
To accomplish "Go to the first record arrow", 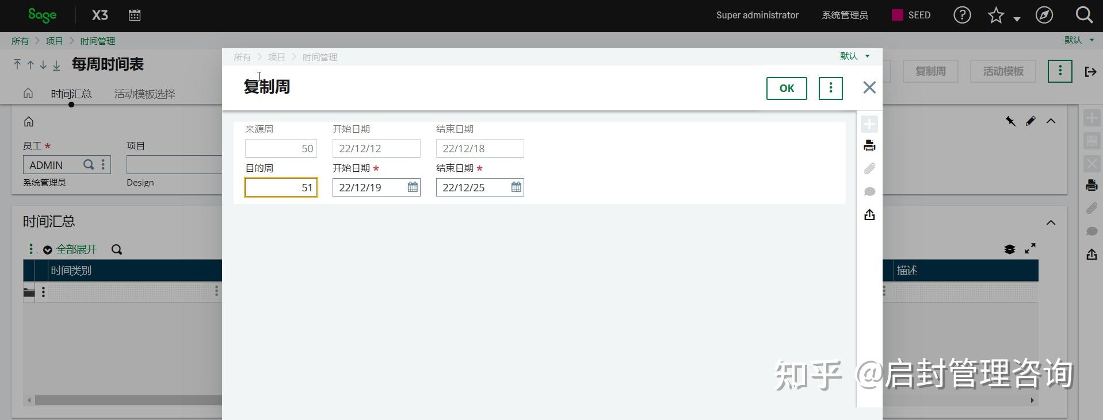I will coord(17,64).
